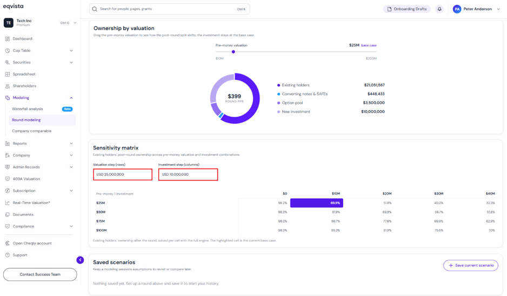Click the donut chart existing holders segment
The height and width of the screenshot is (296, 507).
(x=255, y=103)
